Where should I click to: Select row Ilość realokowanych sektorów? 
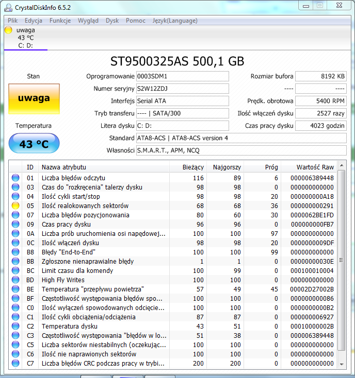pos(173,205)
